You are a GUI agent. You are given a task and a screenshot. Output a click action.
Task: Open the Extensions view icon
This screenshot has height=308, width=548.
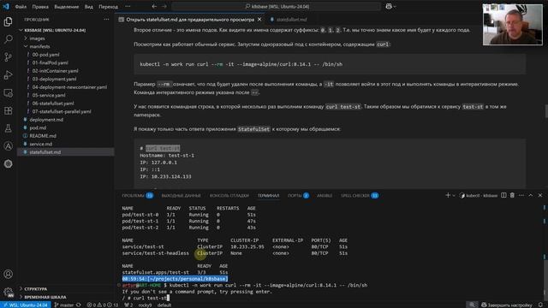(x=8, y=110)
